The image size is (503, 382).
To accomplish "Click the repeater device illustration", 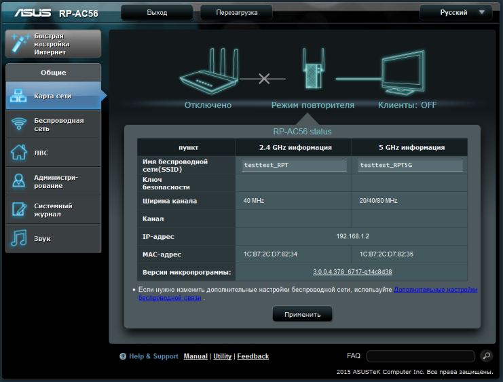I will (x=313, y=69).
